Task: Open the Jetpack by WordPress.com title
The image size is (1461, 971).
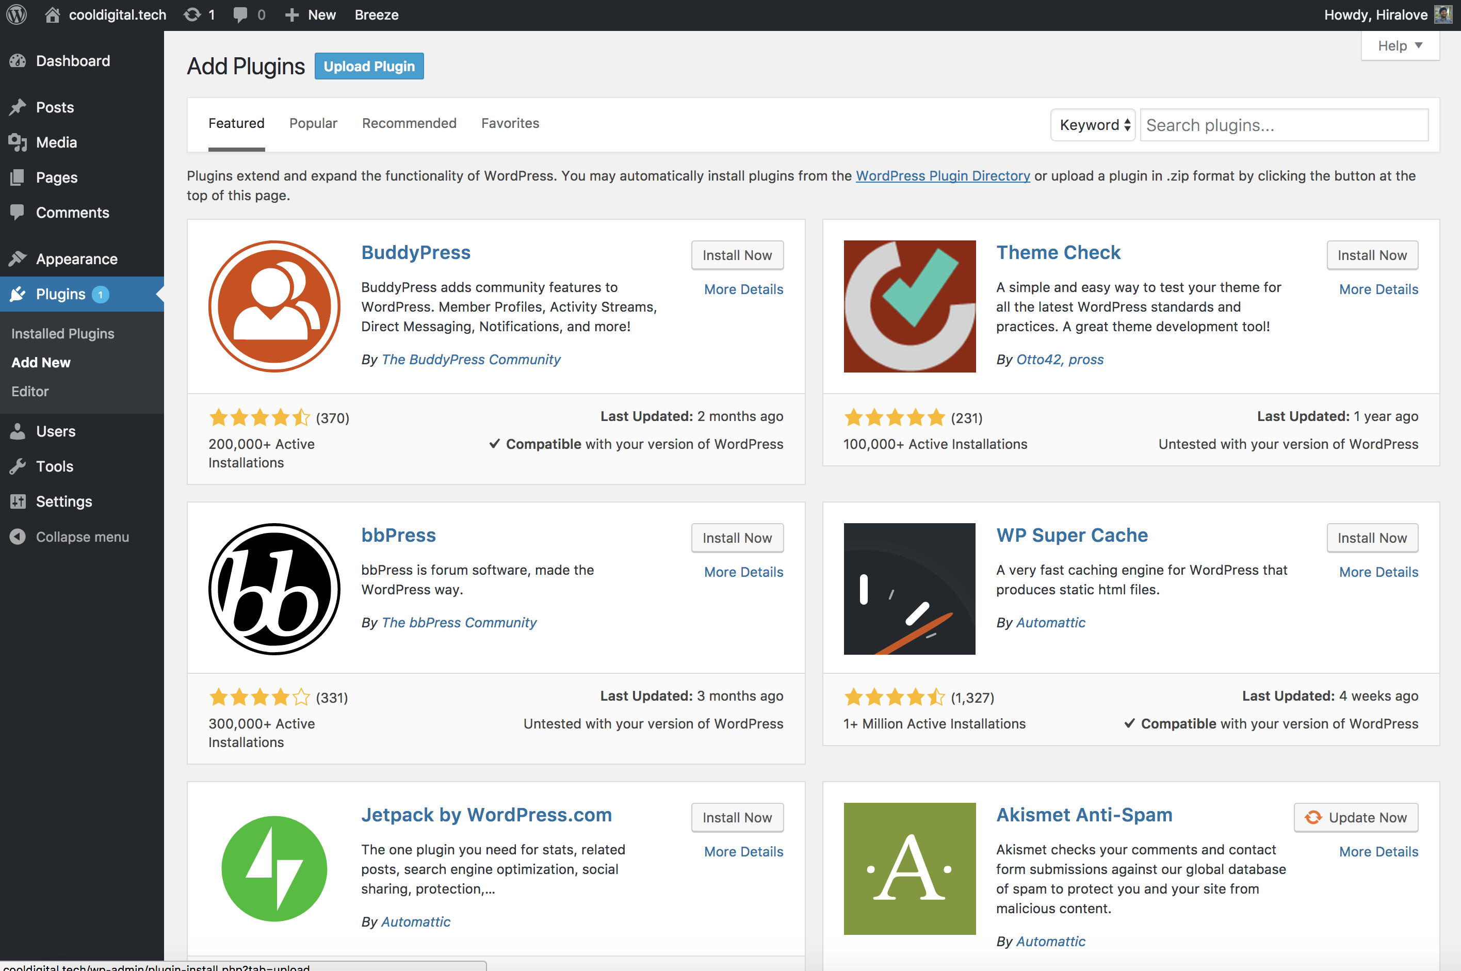Action: coord(486,815)
